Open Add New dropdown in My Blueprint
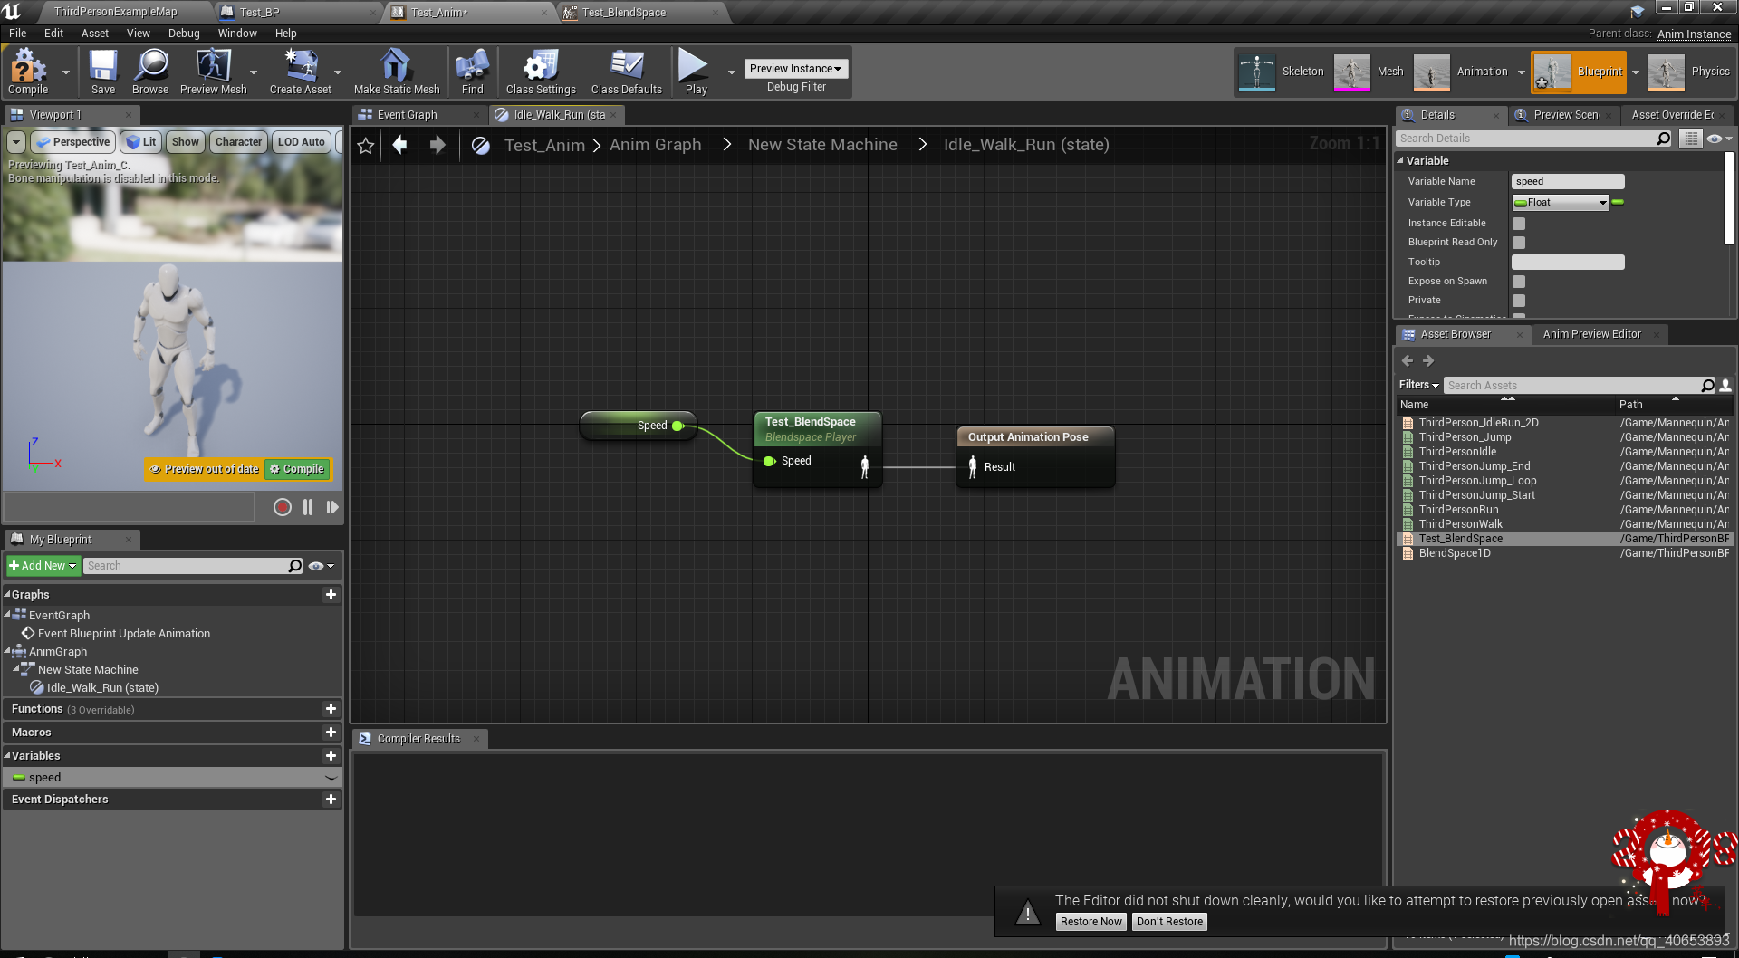This screenshot has height=958, width=1739. click(x=43, y=566)
